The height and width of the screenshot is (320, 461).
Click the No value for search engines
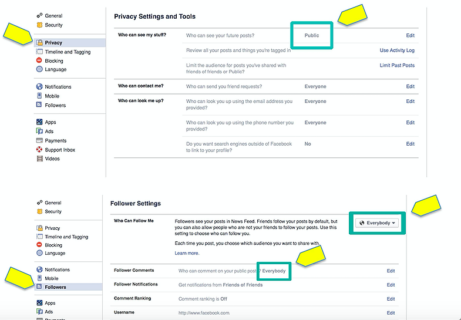[308, 144]
